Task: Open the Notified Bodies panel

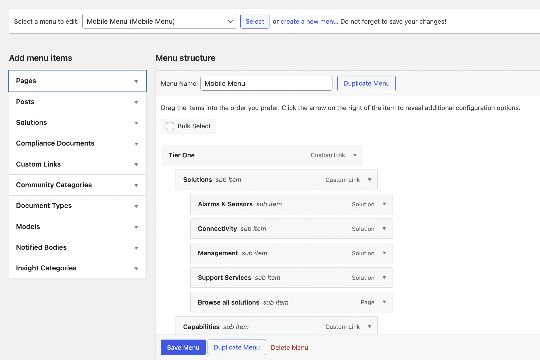Action: (x=136, y=248)
